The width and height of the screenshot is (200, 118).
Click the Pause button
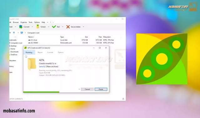101,89
